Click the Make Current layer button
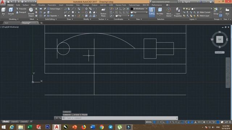Viewport: 232px width, 130px height. (x=204, y=12)
